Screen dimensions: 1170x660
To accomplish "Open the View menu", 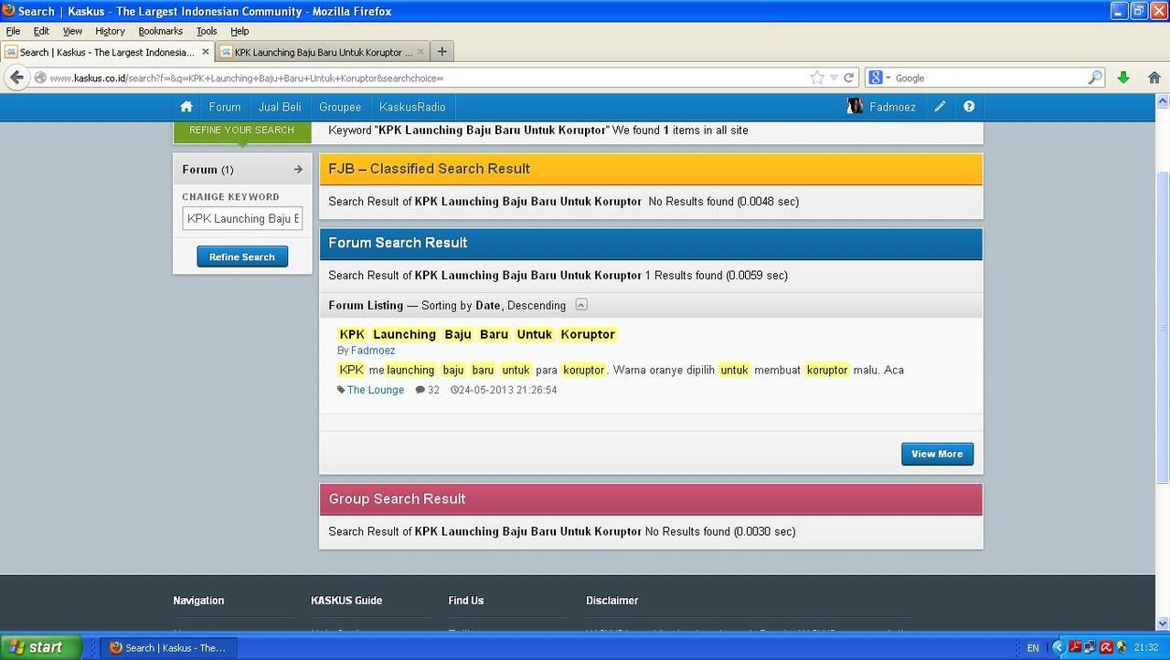I will pyautogui.click(x=72, y=31).
